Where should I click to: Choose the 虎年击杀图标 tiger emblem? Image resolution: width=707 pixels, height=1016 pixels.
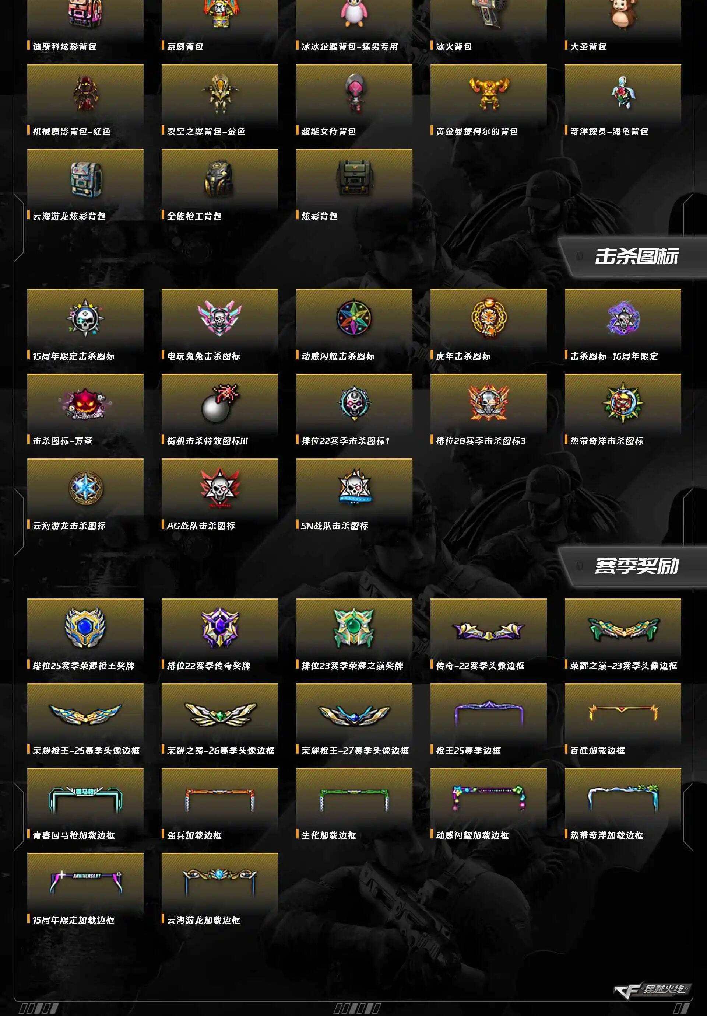488,317
